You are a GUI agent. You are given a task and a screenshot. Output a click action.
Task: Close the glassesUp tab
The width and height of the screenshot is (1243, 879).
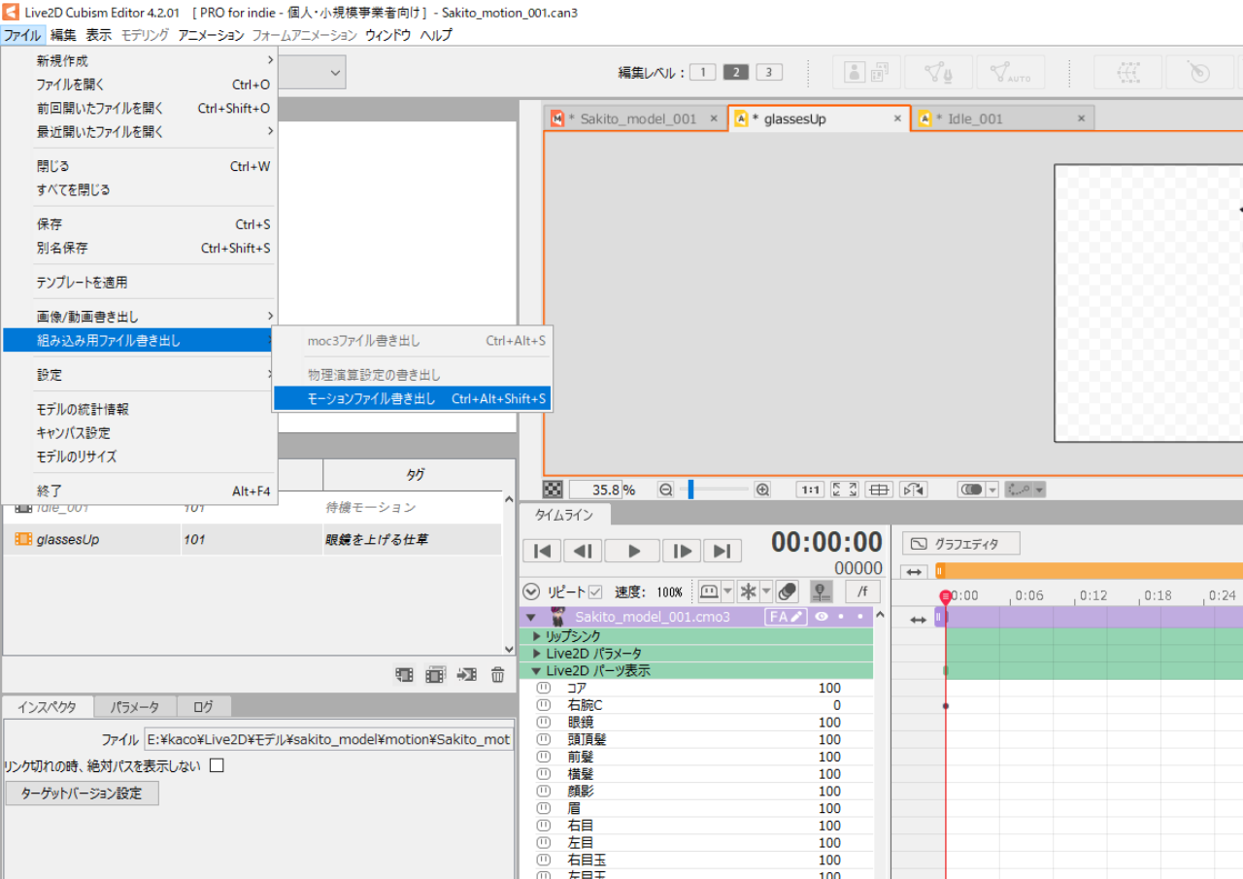coord(898,118)
